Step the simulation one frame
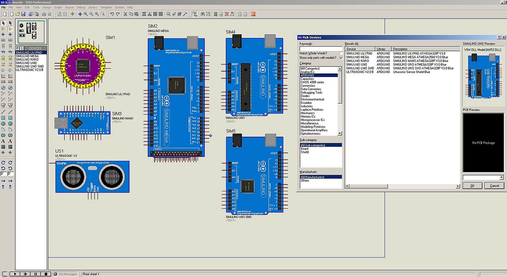 pyautogui.click(x=25, y=274)
